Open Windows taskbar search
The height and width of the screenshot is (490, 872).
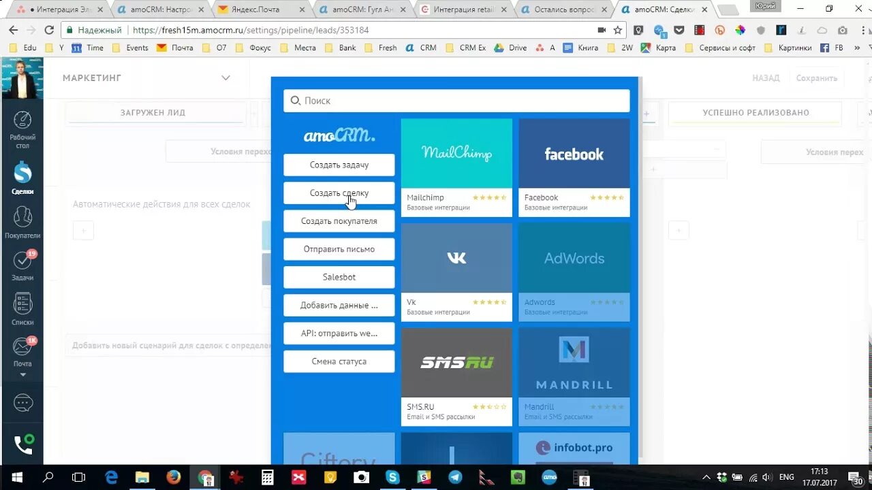(x=48, y=477)
